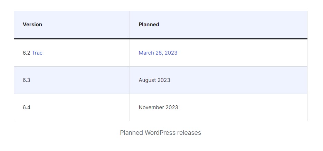This screenshot has height=151, width=323.
Task: Click the Planned WordPress releases caption
Action: click(161, 132)
